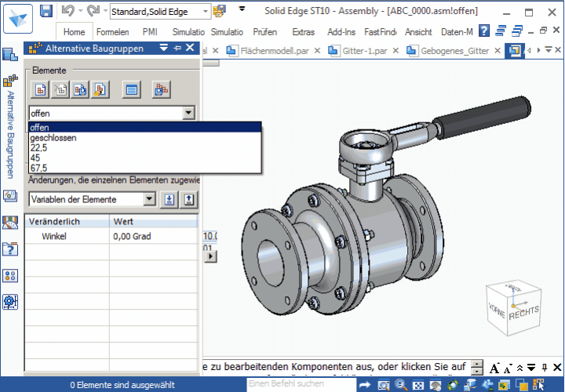Open the table editor icon in Elemente
Image resolution: width=565 pixels, height=392 pixels.
click(131, 89)
